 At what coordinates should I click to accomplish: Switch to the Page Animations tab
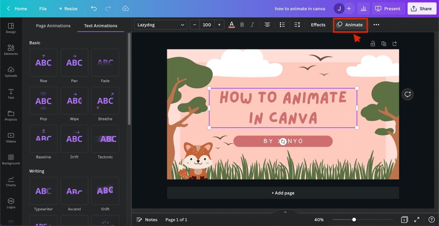pos(53,26)
